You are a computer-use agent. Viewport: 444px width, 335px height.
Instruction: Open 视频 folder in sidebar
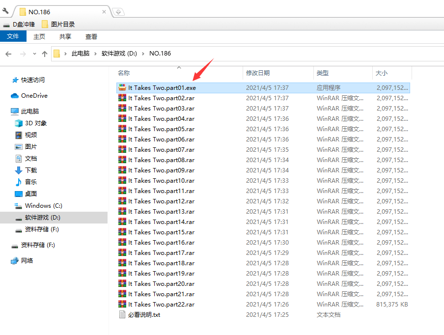click(x=31, y=135)
